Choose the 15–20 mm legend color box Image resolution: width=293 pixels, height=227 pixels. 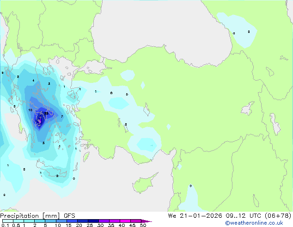[x=72, y=221]
